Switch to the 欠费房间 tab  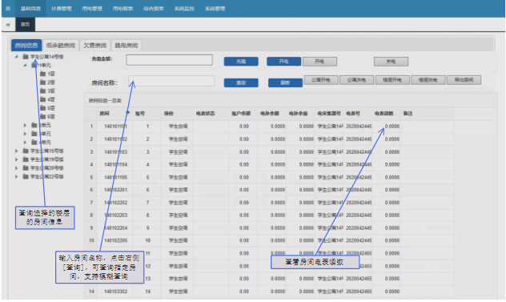[x=94, y=45]
